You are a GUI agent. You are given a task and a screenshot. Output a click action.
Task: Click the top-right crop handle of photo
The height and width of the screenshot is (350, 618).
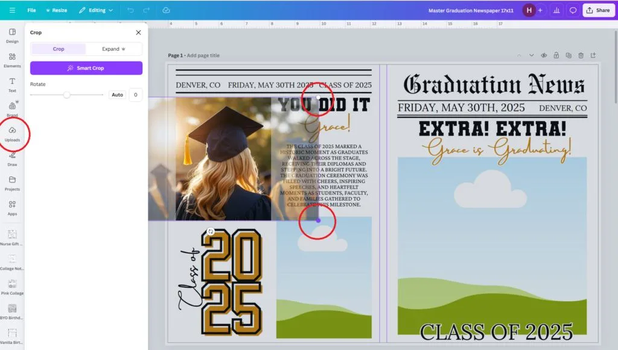318,98
